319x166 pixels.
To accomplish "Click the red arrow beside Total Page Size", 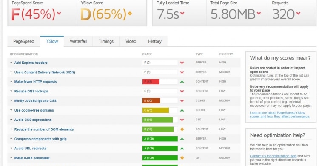I will [259, 14].
